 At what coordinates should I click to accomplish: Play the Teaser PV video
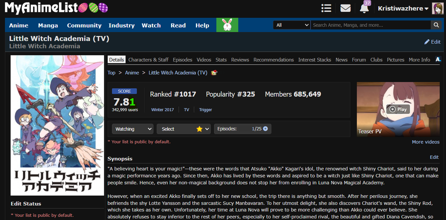pyautogui.click(x=398, y=109)
